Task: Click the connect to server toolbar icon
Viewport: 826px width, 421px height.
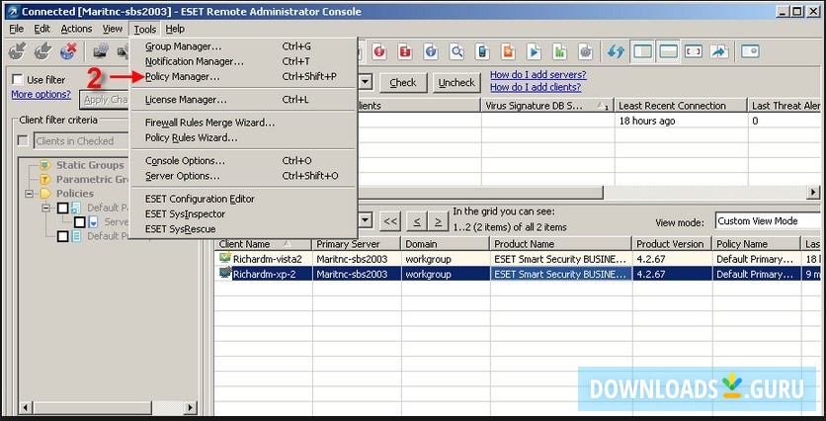Action: tap(18, 51)
